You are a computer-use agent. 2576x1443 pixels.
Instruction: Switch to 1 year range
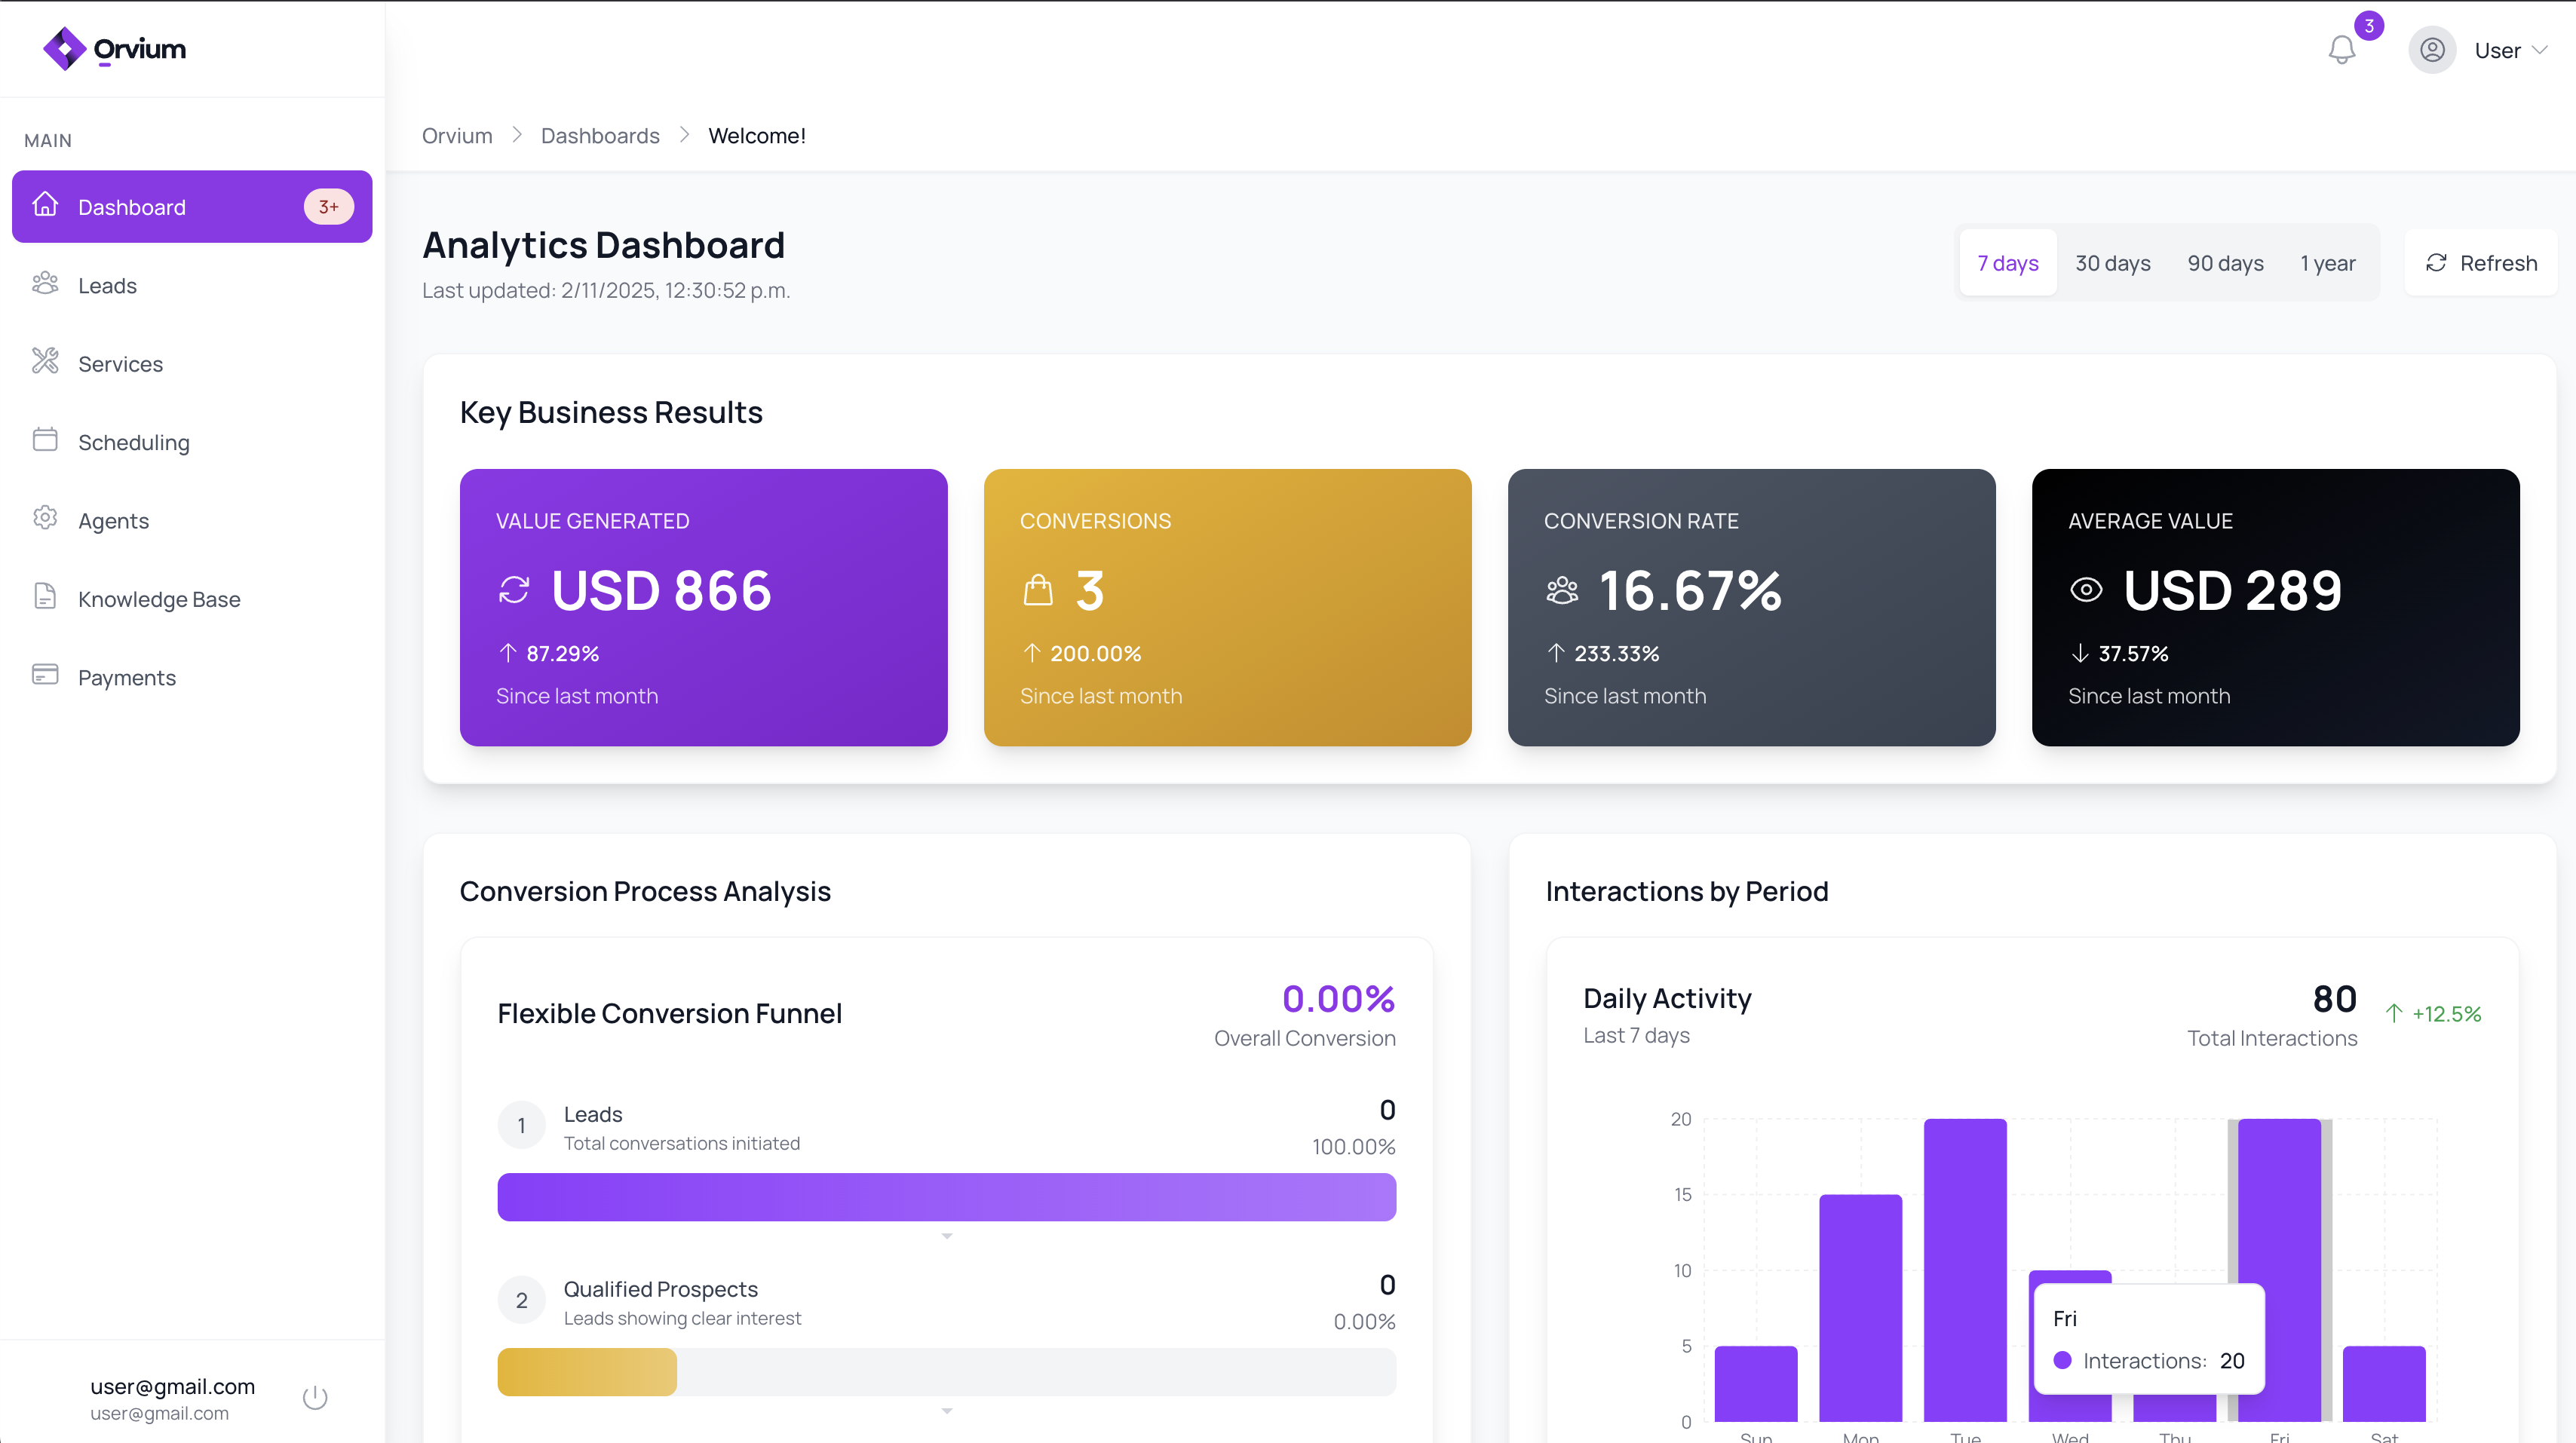[x=2327, y=263]
